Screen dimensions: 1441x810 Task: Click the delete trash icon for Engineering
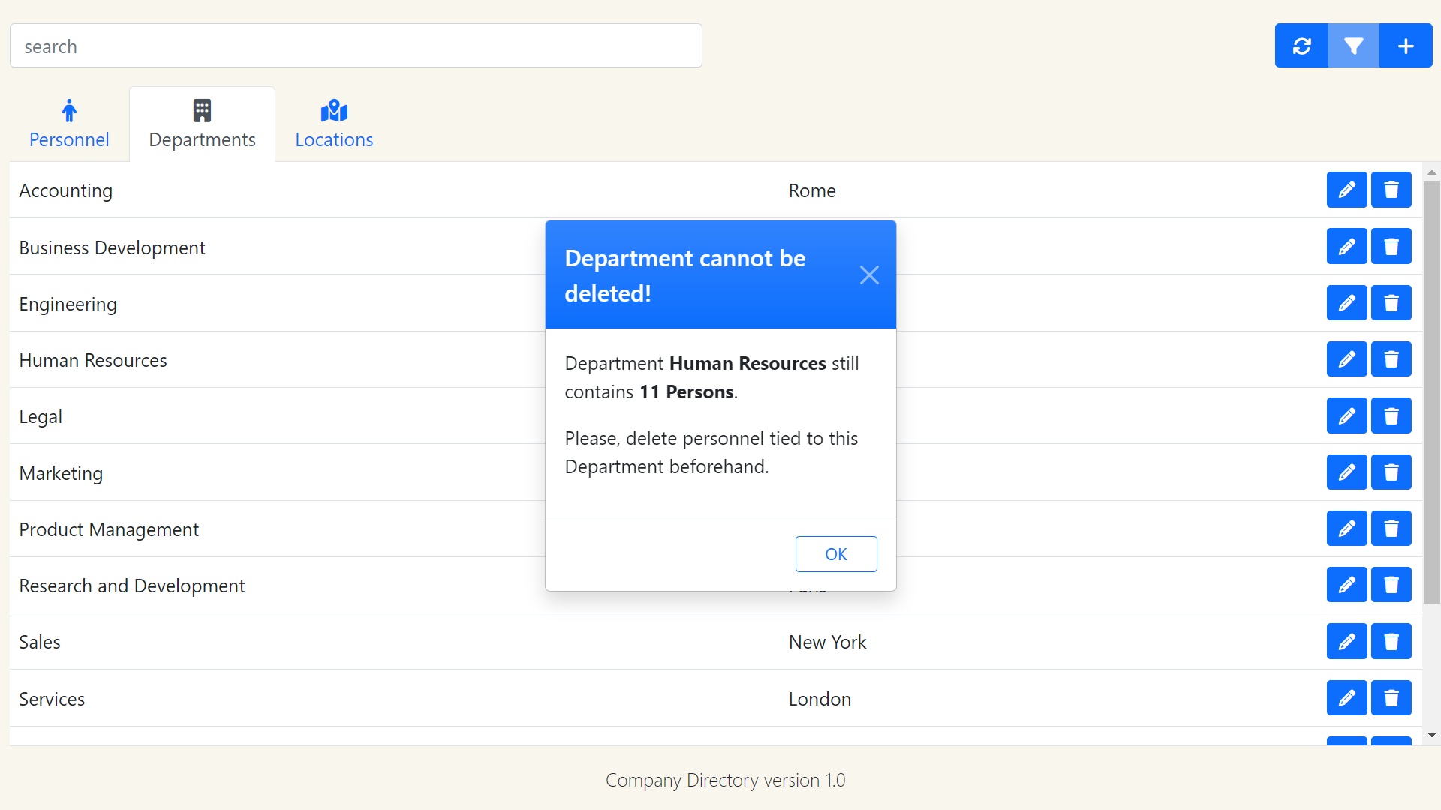click(x=1391, y=303)
